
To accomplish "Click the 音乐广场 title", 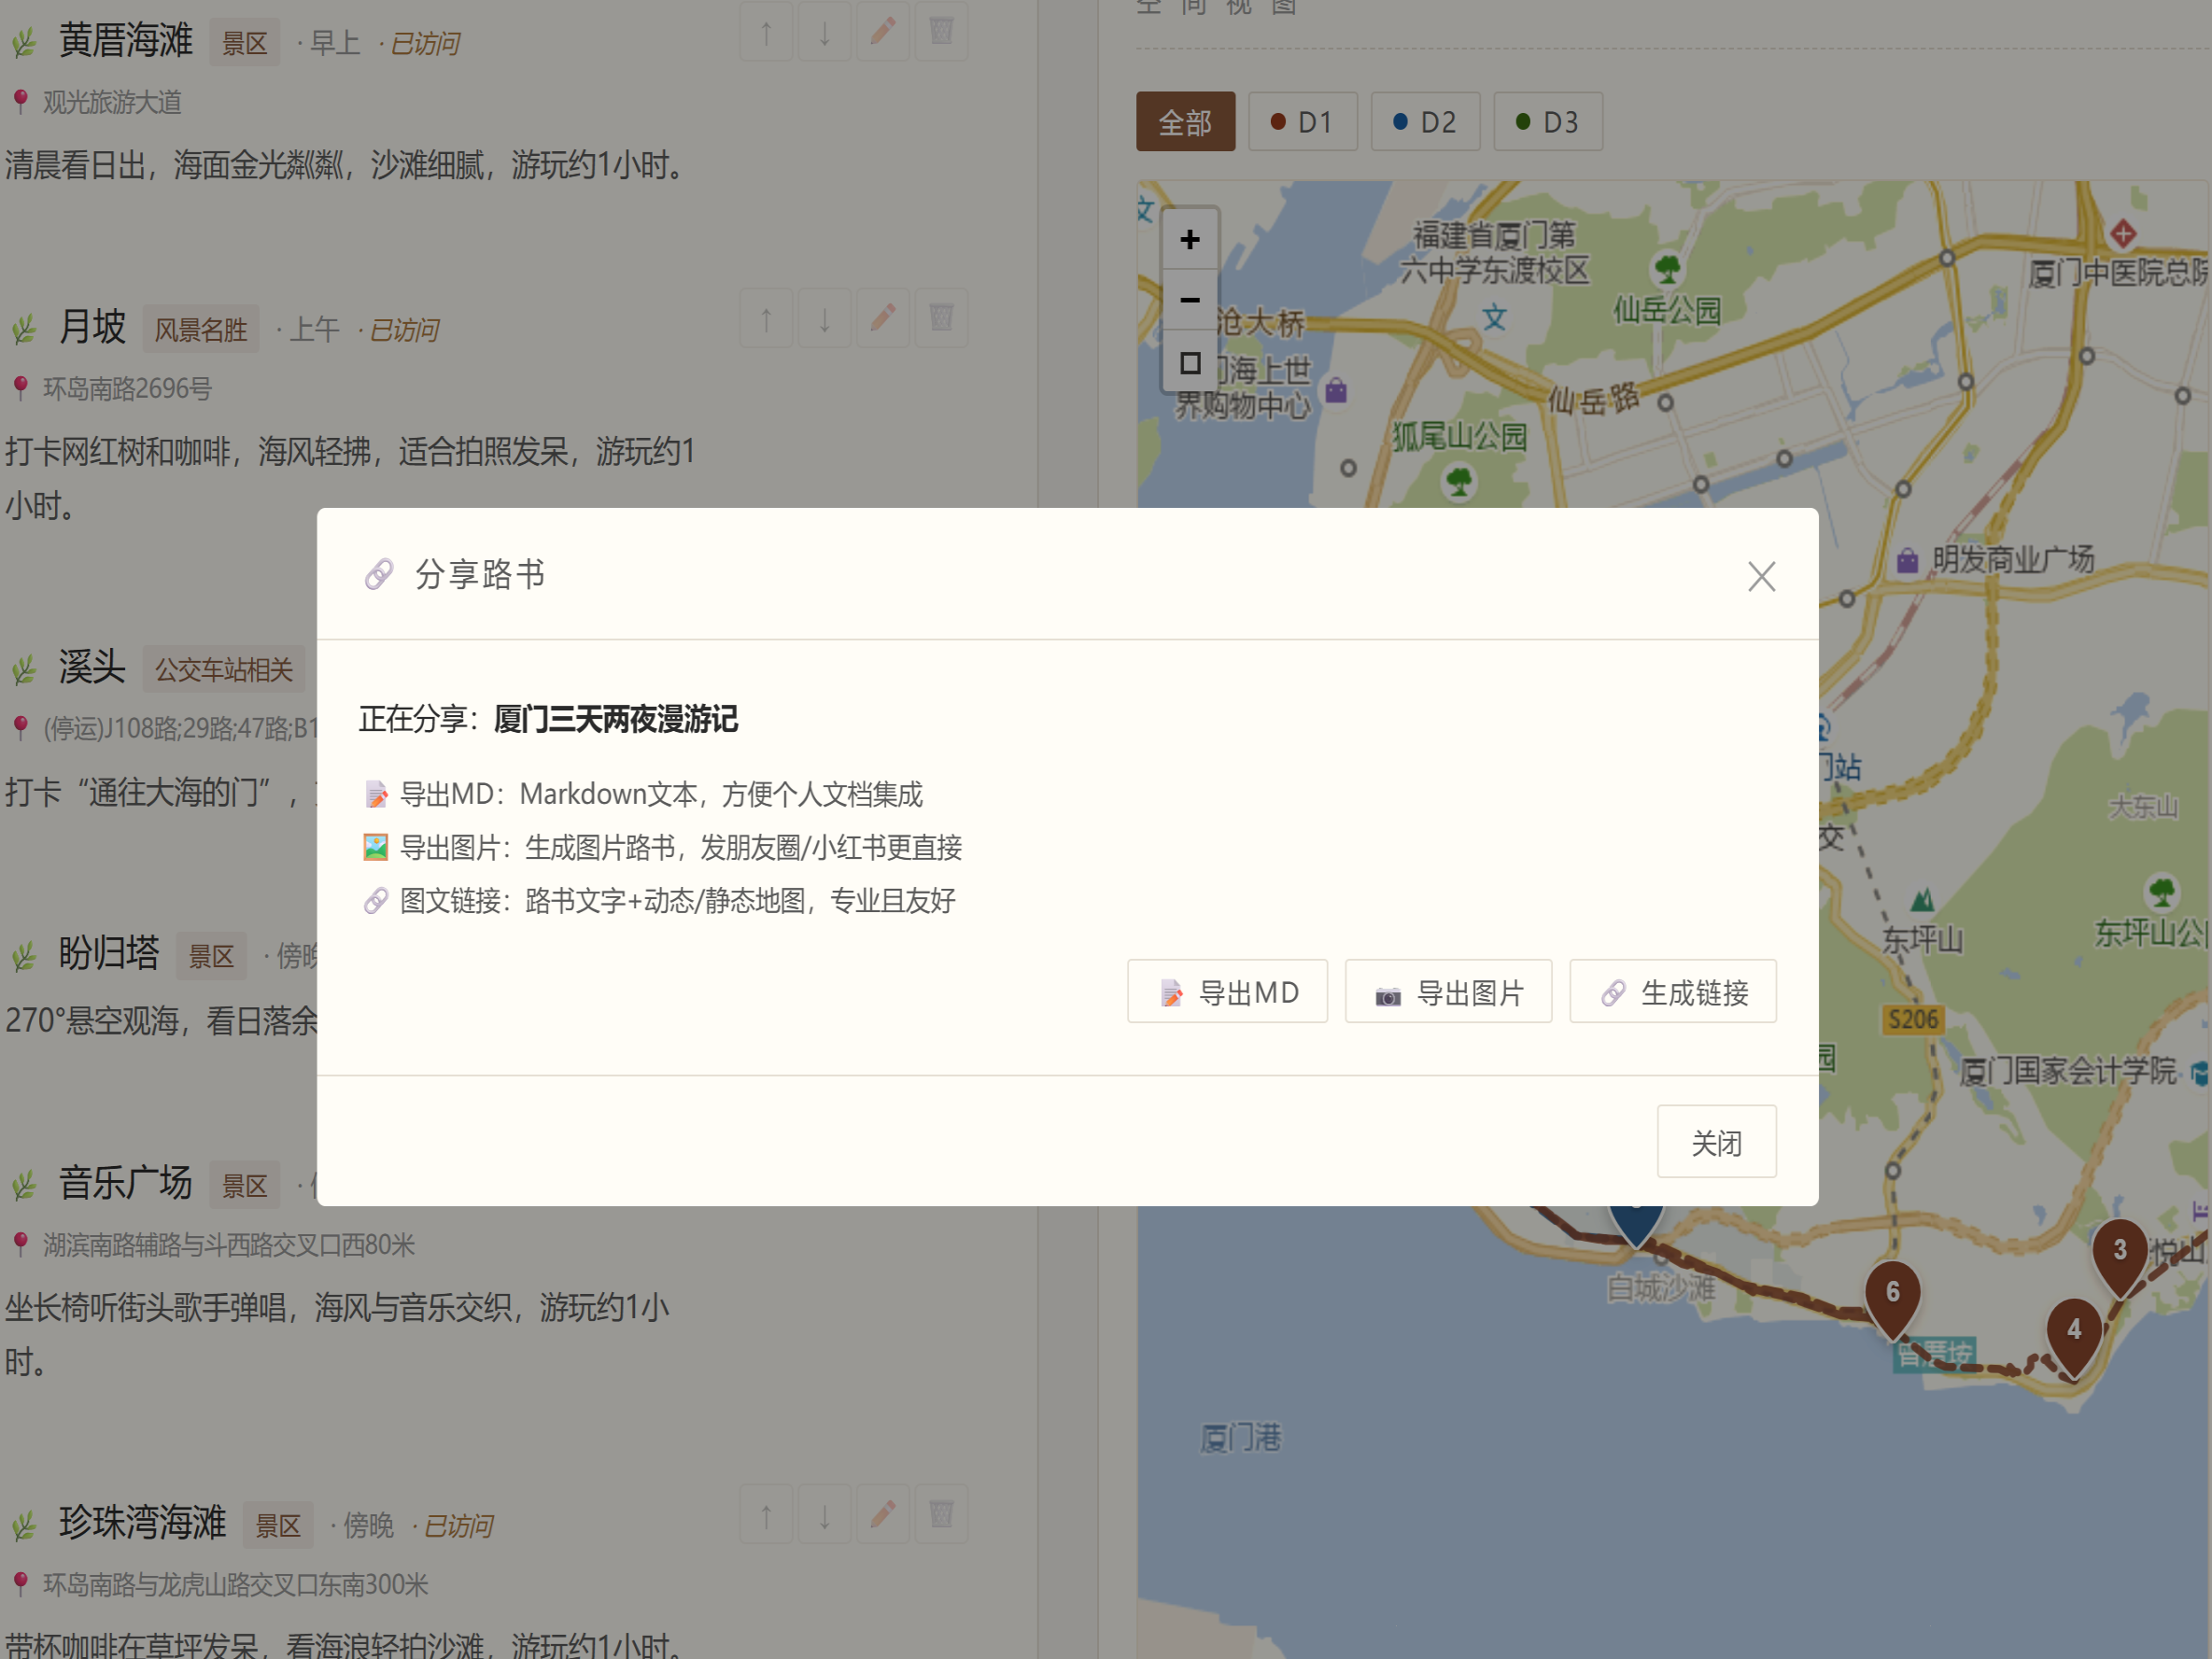I will click(125, 1183).
